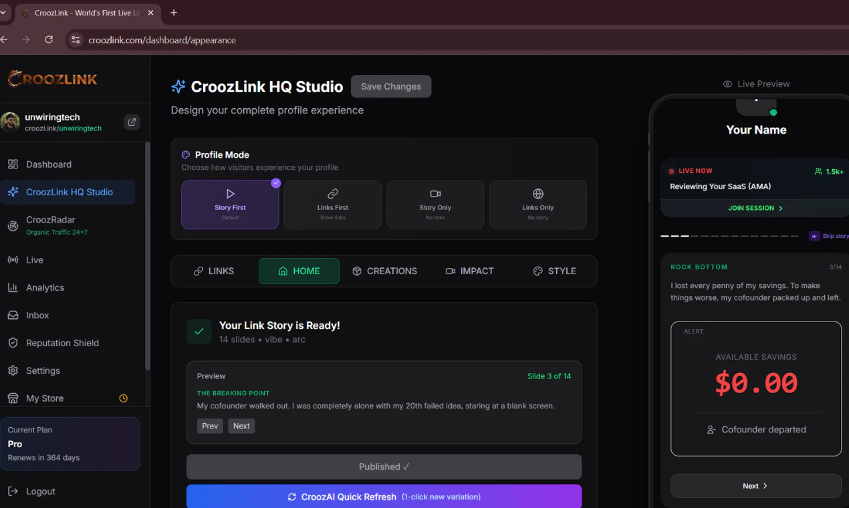The width and height of the screenshot is (849, 508).
Task: Click the CroozLink logo
Action: coord(52,78)
